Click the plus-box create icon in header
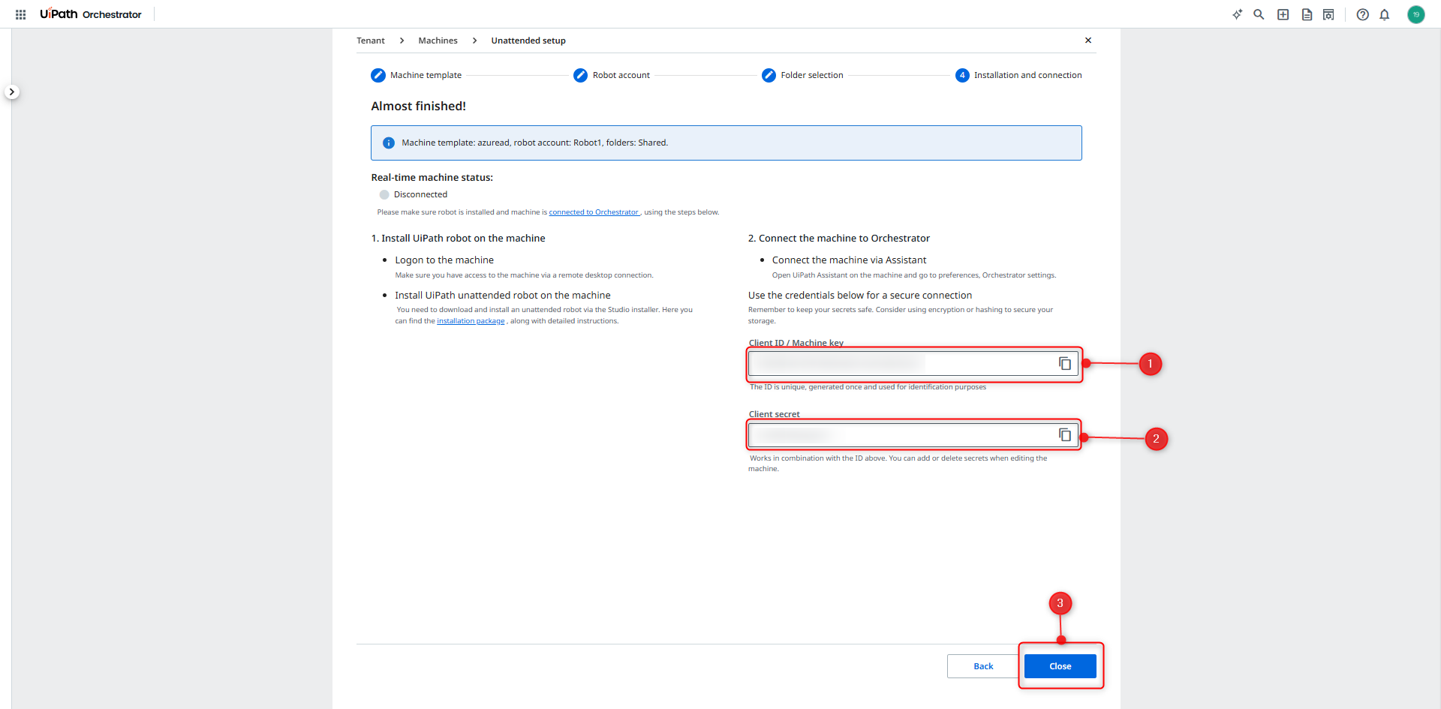The image size is (1441, 709). click(1283, 14)
